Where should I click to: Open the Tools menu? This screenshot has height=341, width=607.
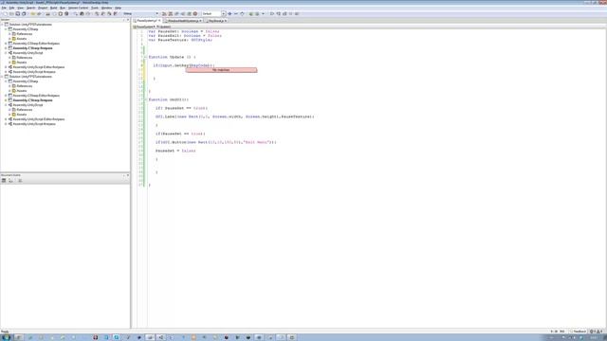click(x=95, y=8)
